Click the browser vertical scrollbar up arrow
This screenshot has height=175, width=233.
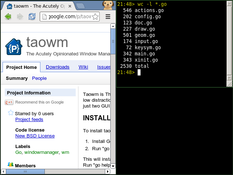(x=113, y=26)
